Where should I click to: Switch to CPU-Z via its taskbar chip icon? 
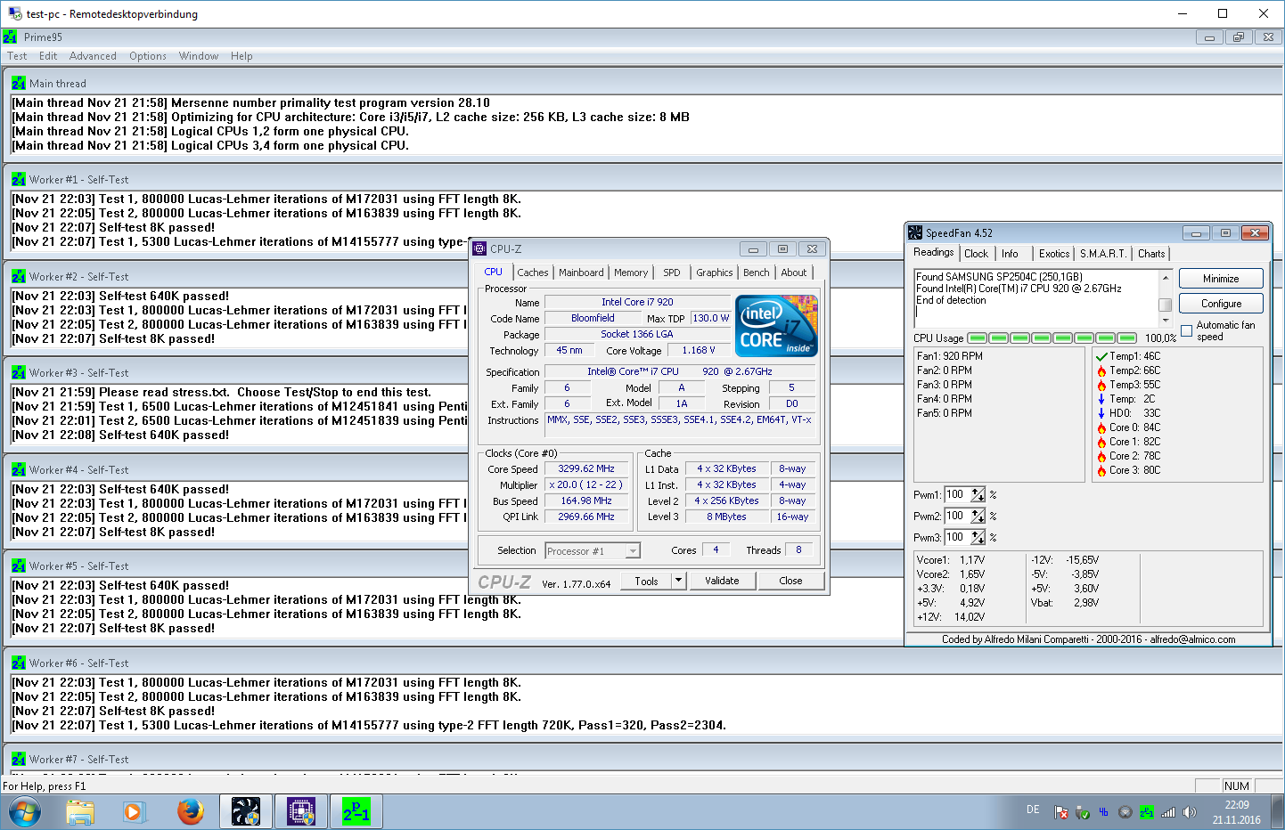coord(301,812)
